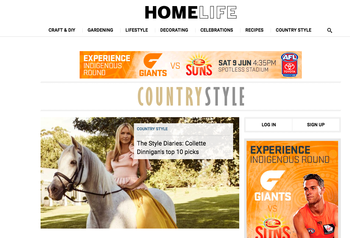Click the Sign Up button

pos(316,125)
